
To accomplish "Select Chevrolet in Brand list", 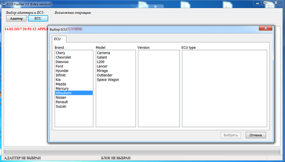I will [x=74, y=57].
